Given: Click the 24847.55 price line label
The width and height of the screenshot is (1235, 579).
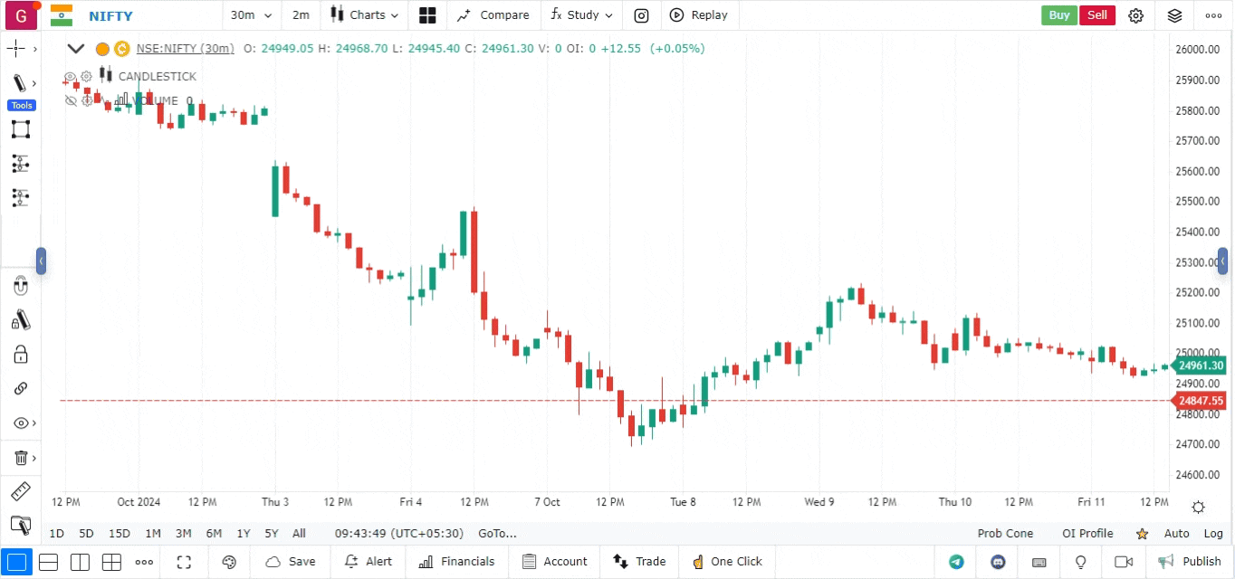Looking at the screenshot, I should click(1201, 401).
